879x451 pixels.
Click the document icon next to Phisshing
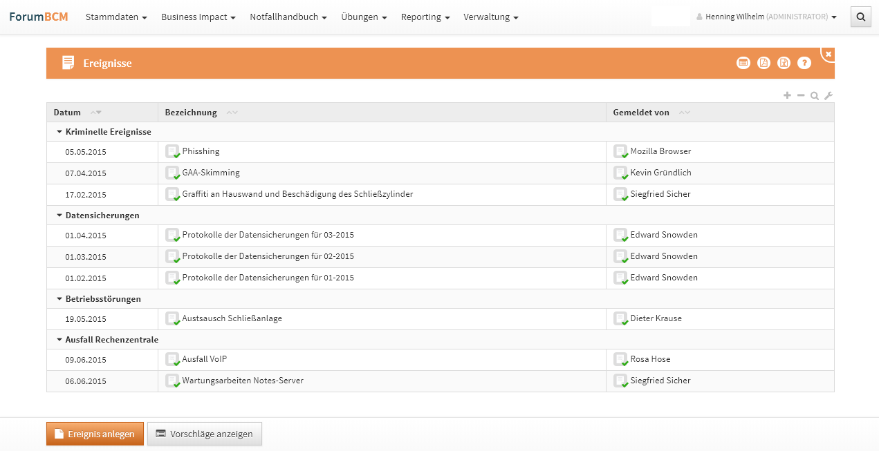click(x=172, y=151)
